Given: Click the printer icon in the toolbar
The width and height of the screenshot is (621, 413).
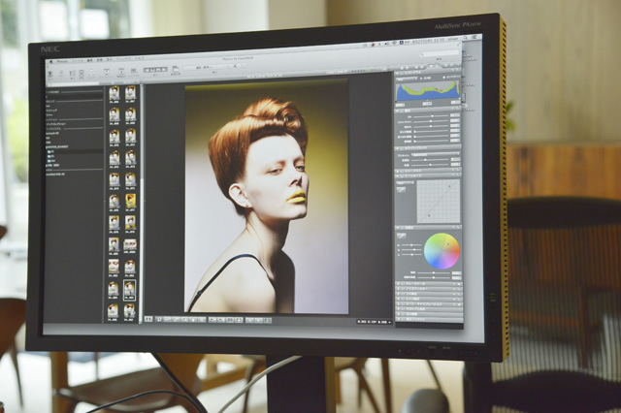Looking at the screenshot, I should [91, 73].
